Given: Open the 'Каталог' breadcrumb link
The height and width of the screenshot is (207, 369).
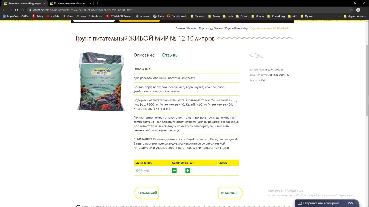Looking at the screenshot, I should (x=192, y=28).
